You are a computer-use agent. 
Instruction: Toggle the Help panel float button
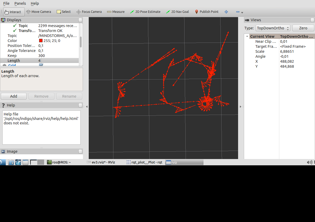point(80,105)
